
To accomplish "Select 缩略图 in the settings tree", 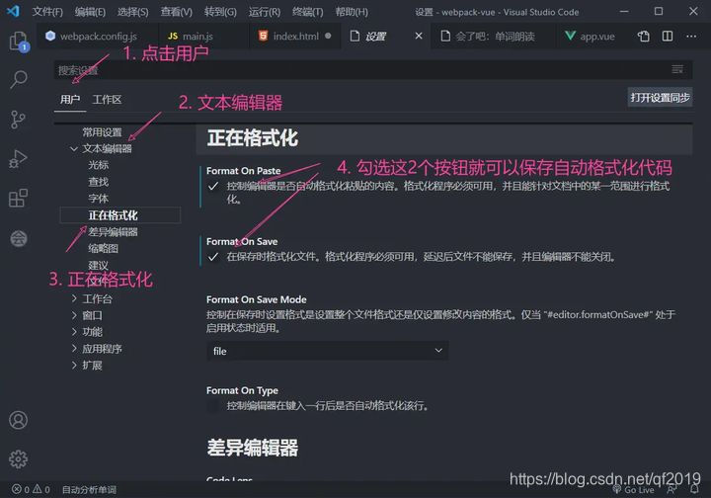I will tap(104, 248).
